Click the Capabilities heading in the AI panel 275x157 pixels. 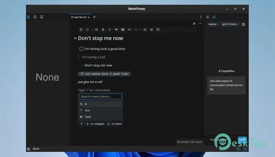point(226,71)
